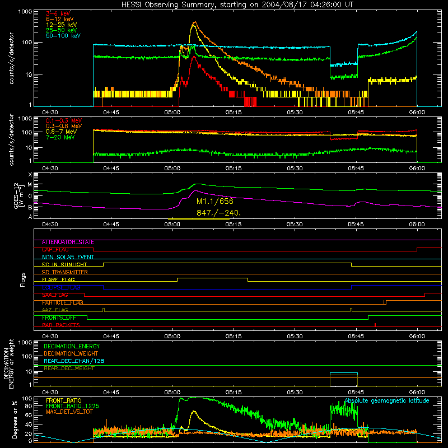Pick the cyan 50-100 keV legend label

pos(63,36)
